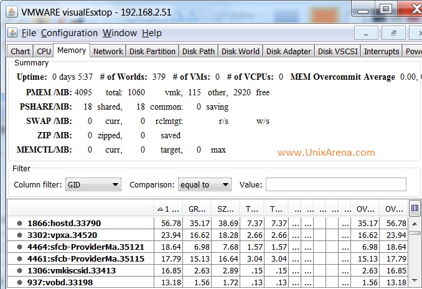Click bullet icon beside 1866:hostd.33790
Viewport: 422px width, 289px height.
19,223
